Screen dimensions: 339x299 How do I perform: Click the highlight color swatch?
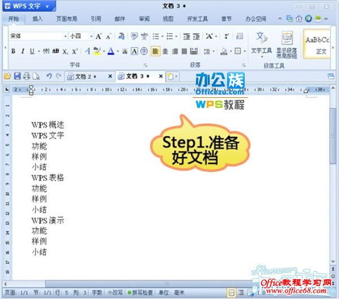point(97,51)
